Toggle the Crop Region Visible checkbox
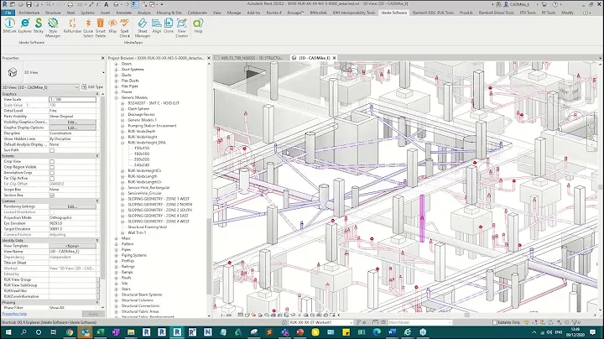This screenshot has width=604, height=339. tap(52, 167)
